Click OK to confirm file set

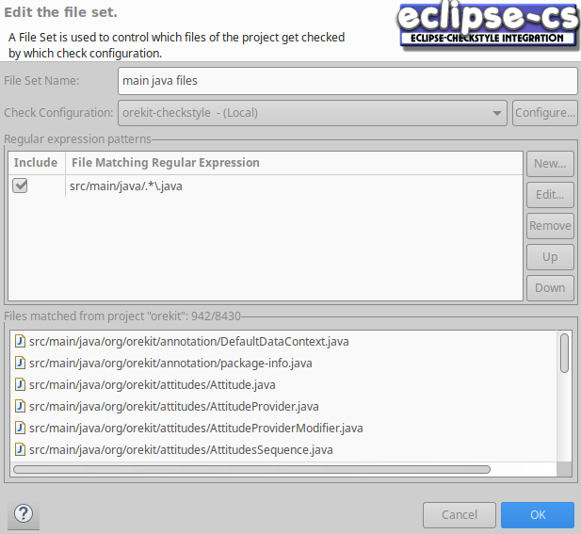(537, 515)
